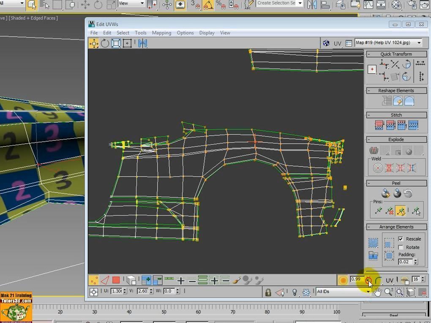This screenshot has width=431, height=323.
Task: Select Edge sub-object mode
Action: (x=105, y=280)
